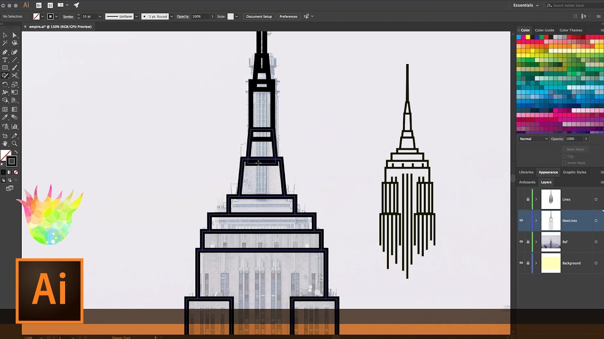Switch to the Color Guide tab
The width and height of the screenshot is (604, 339).
[545, 30]
